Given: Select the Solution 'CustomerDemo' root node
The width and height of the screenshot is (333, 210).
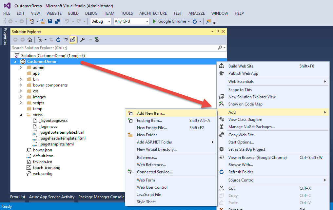Looking at the screenshot, I should [x=53, y=56].
